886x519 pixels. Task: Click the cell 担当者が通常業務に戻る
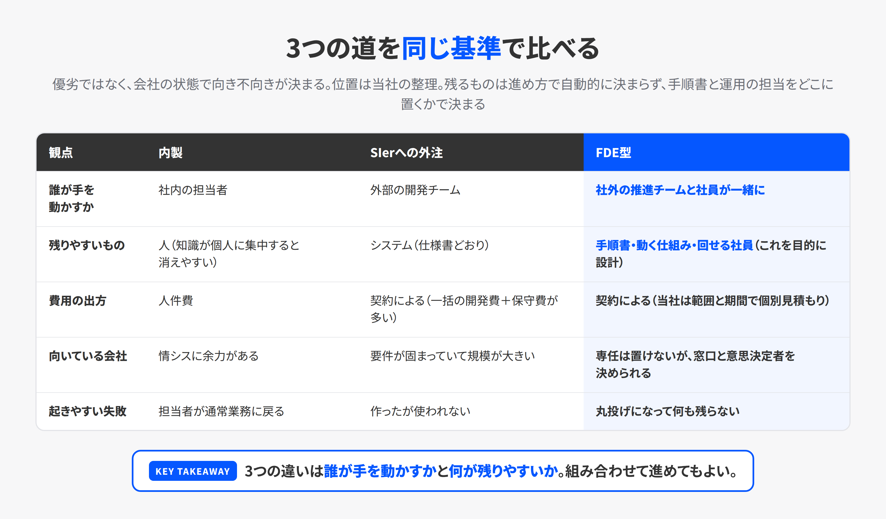point(221,411)
